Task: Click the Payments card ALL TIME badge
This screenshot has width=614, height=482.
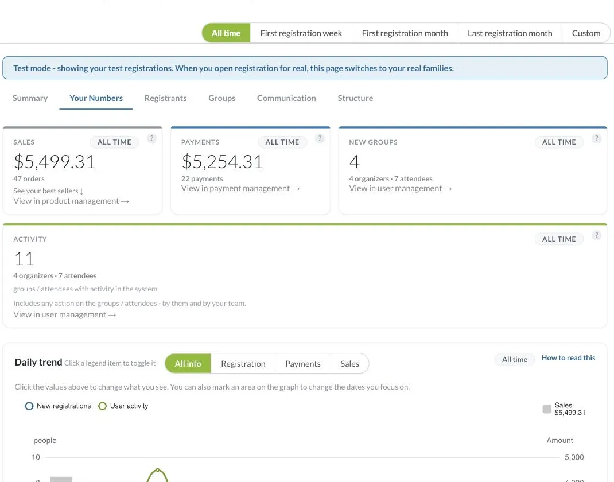Action: pos(282,142)
